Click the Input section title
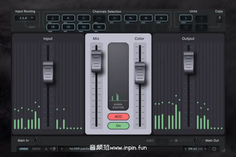This screenshot has width=236, height=157. pos(48,39)
